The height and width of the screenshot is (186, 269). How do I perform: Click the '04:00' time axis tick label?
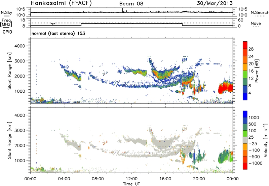pos(64,179)
